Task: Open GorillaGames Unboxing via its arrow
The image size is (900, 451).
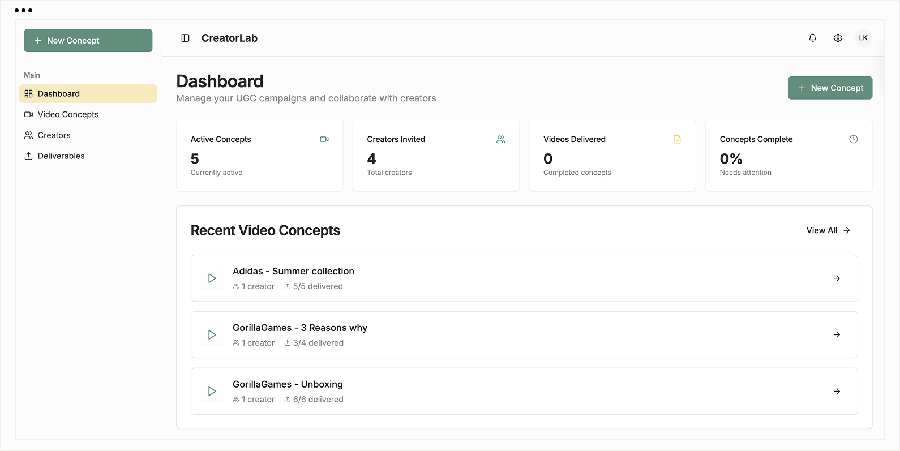Action: coord(837,392)
